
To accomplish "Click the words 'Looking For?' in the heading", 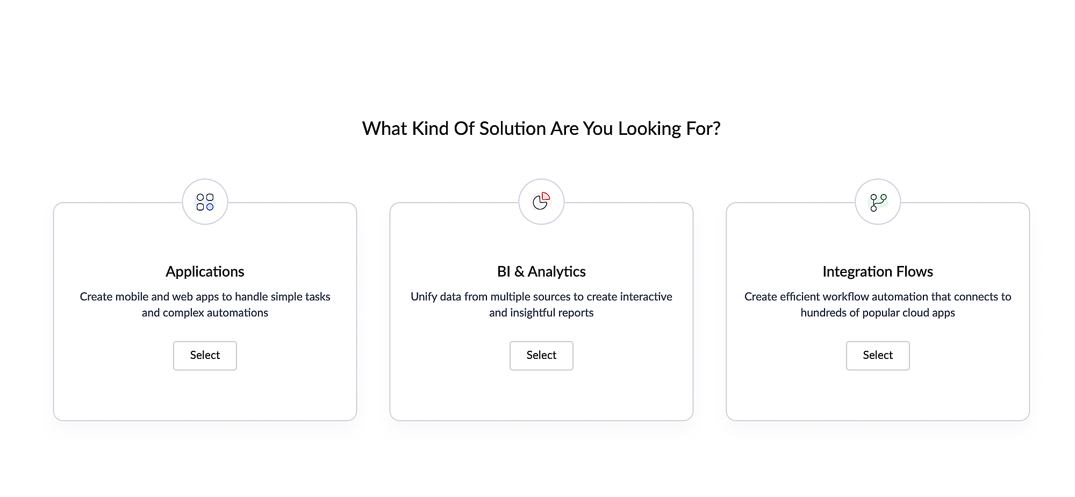I will click(x=669, y=128).
